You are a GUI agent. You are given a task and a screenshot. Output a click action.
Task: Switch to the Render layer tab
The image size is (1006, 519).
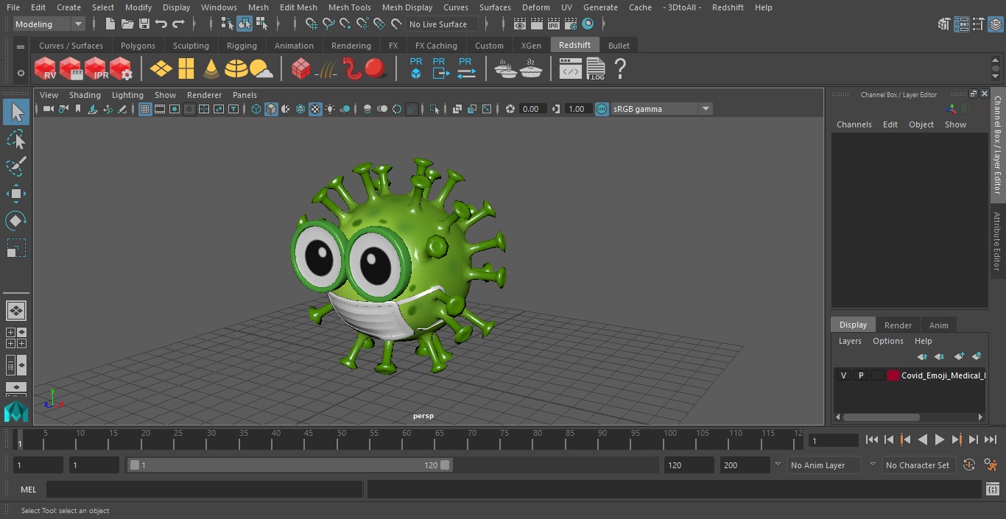(x=898, y=325)
